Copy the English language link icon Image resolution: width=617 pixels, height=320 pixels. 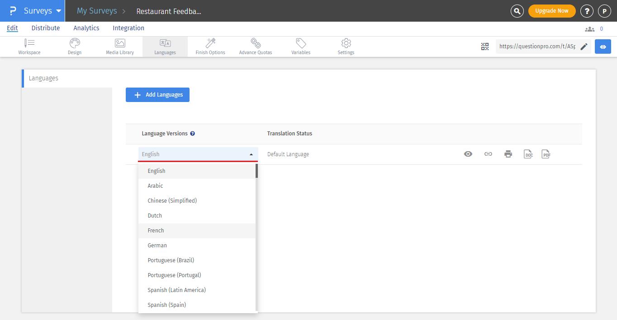pyautogui.click(x=488, y=154)
